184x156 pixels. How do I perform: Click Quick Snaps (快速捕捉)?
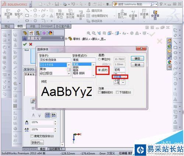click(144, 14)
